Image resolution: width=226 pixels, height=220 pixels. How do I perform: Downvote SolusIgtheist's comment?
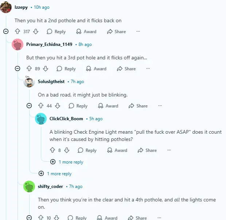58,106
